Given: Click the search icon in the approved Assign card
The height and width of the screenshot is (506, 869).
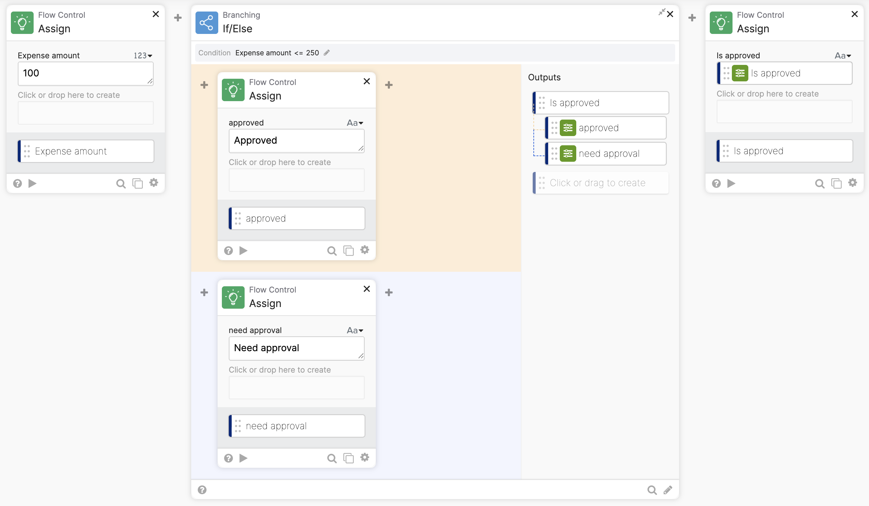Looking at the screenshot, I should [x=332, y=251].
